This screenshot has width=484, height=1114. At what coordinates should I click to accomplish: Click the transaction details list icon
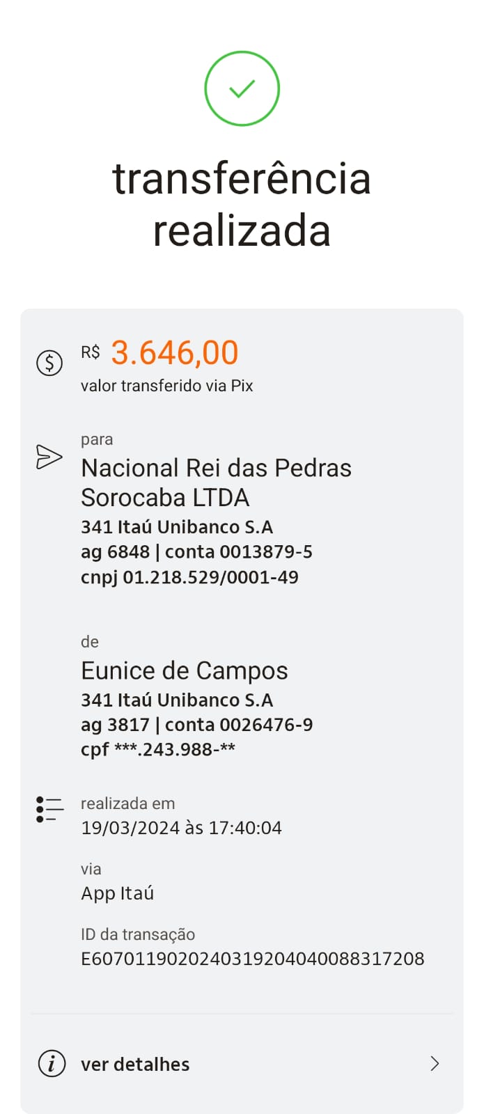[49, 808]
